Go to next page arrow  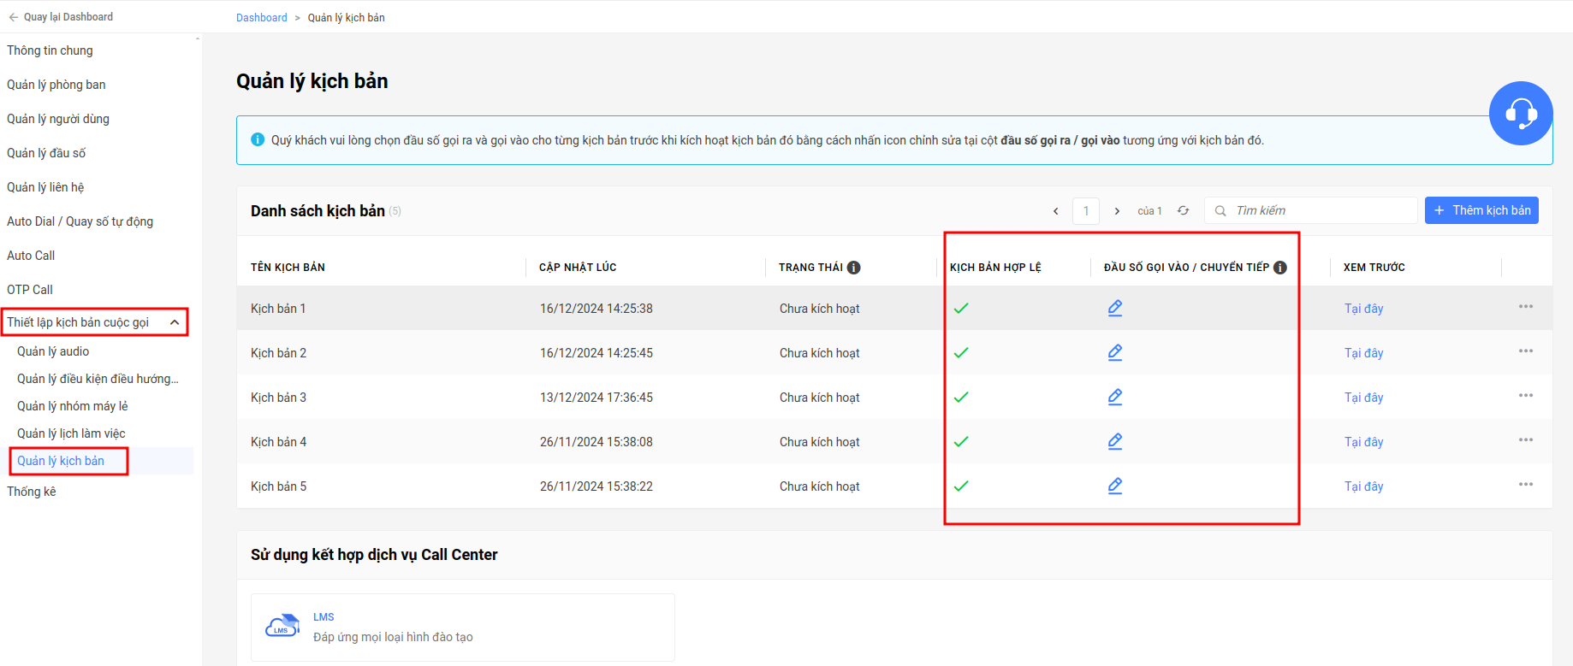[1117, 211]
